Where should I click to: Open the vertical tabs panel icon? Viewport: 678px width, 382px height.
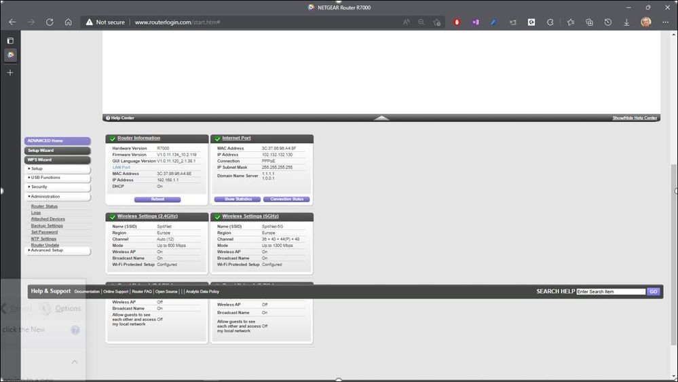pos(10,41)
